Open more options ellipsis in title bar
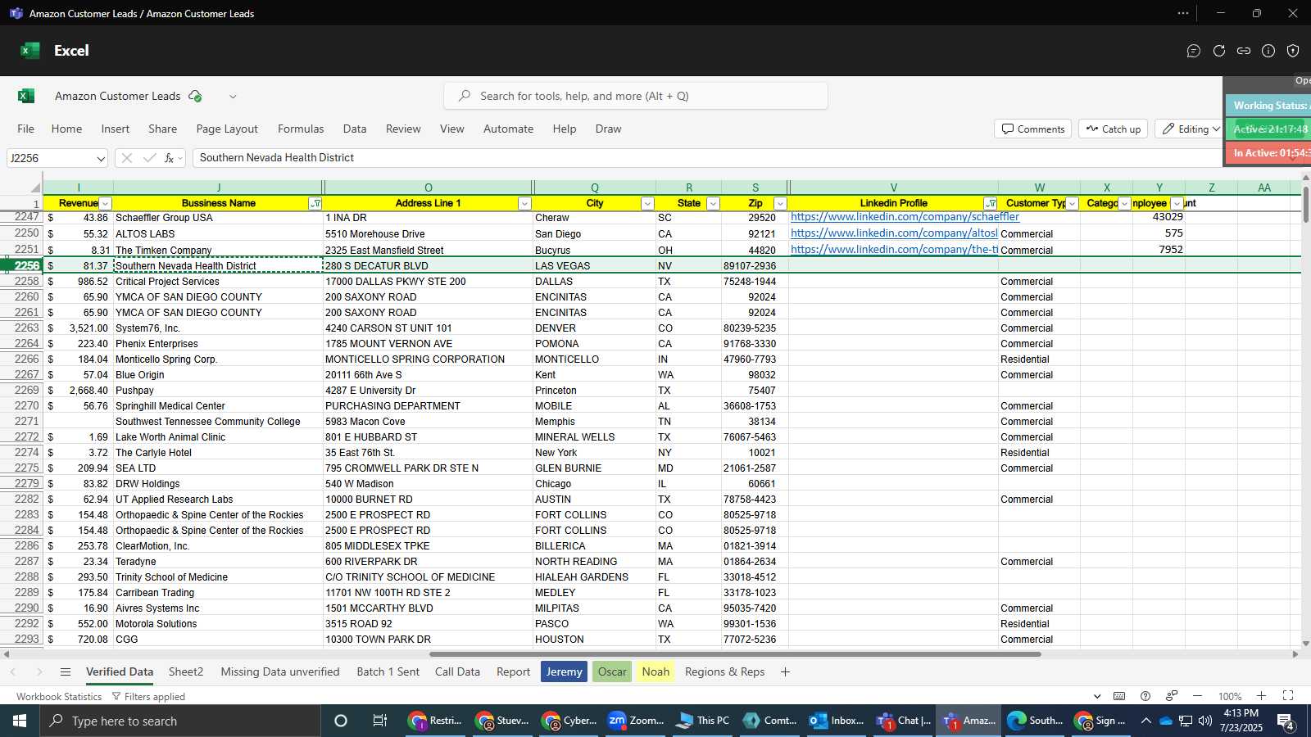 1183,13
